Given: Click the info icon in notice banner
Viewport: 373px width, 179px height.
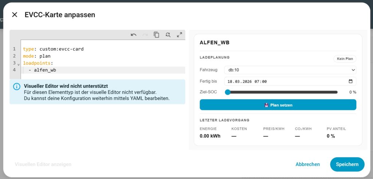Looking at the screenshot, I should pos(17,87).
